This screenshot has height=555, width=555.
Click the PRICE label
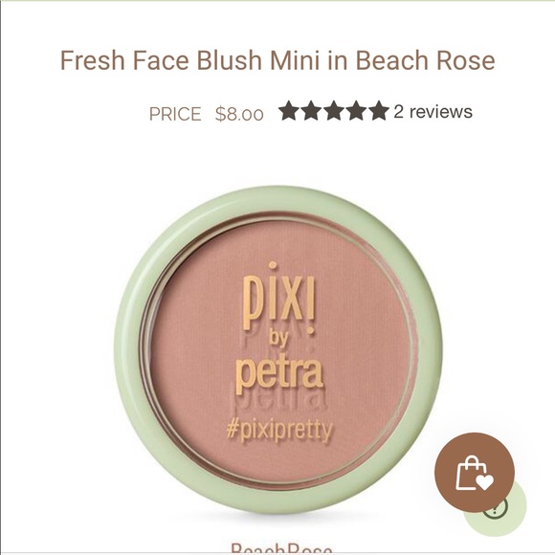pos(175,114)
